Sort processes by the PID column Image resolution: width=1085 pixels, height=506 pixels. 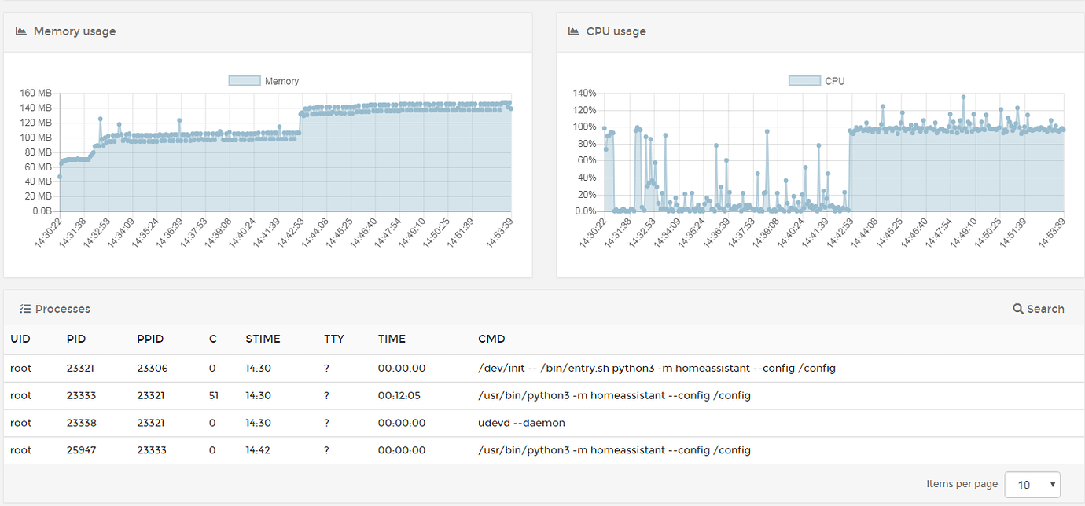(76, 339)
